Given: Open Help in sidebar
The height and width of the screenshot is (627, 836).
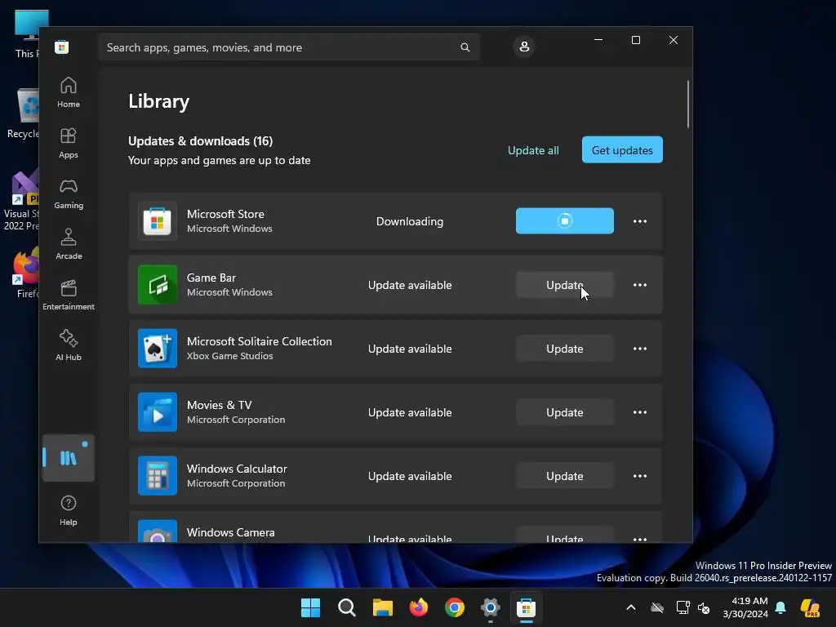Looking at the screenshot, I should click(x=69, y=511).
